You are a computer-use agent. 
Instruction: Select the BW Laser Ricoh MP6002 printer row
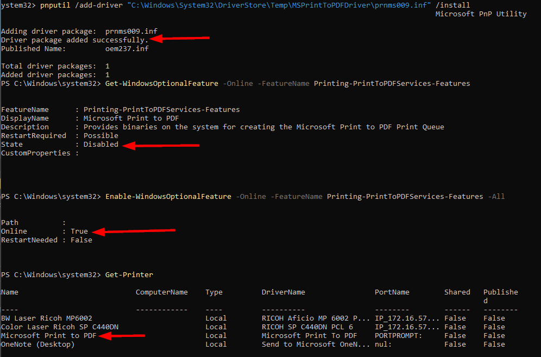pyautogui.click(x=47, y=318)
